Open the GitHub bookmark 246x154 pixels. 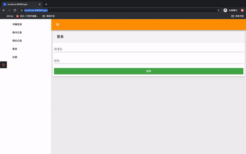point(8,16)
